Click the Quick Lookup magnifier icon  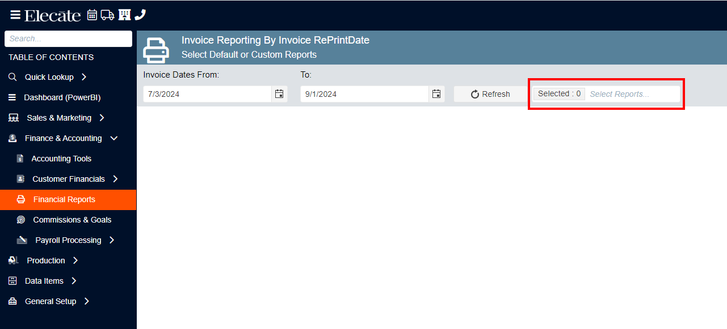pos(12,77)
